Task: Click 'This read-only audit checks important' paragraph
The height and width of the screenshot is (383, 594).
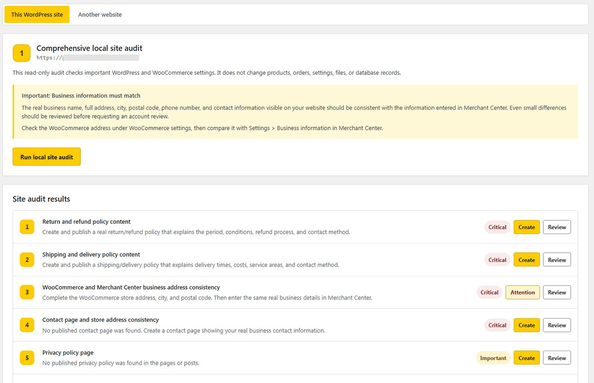Action: (x=207, y=72)
